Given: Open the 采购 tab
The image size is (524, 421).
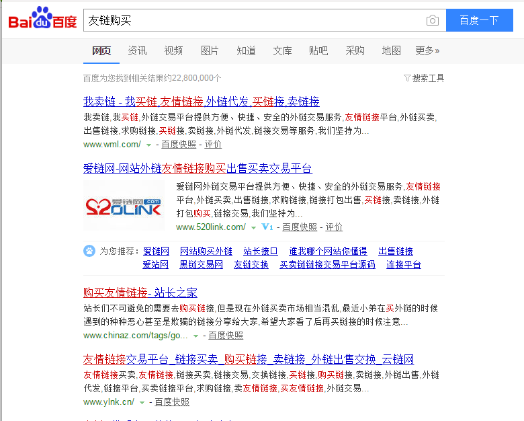Looking at the screenshot, I should [355, 51].
